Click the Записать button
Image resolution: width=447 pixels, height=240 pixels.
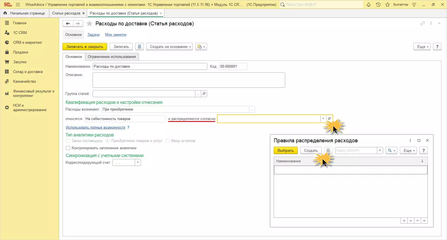121,46
